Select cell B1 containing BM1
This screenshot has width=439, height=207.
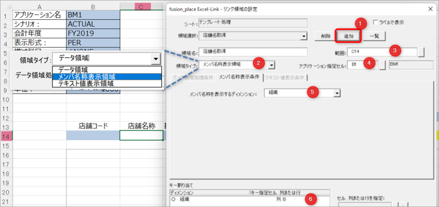(x=93, y=15)
